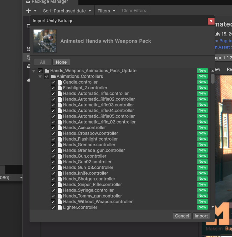Click the Animated Hands package thumbnail
The image size is (232, 237).
coord(45,41)
